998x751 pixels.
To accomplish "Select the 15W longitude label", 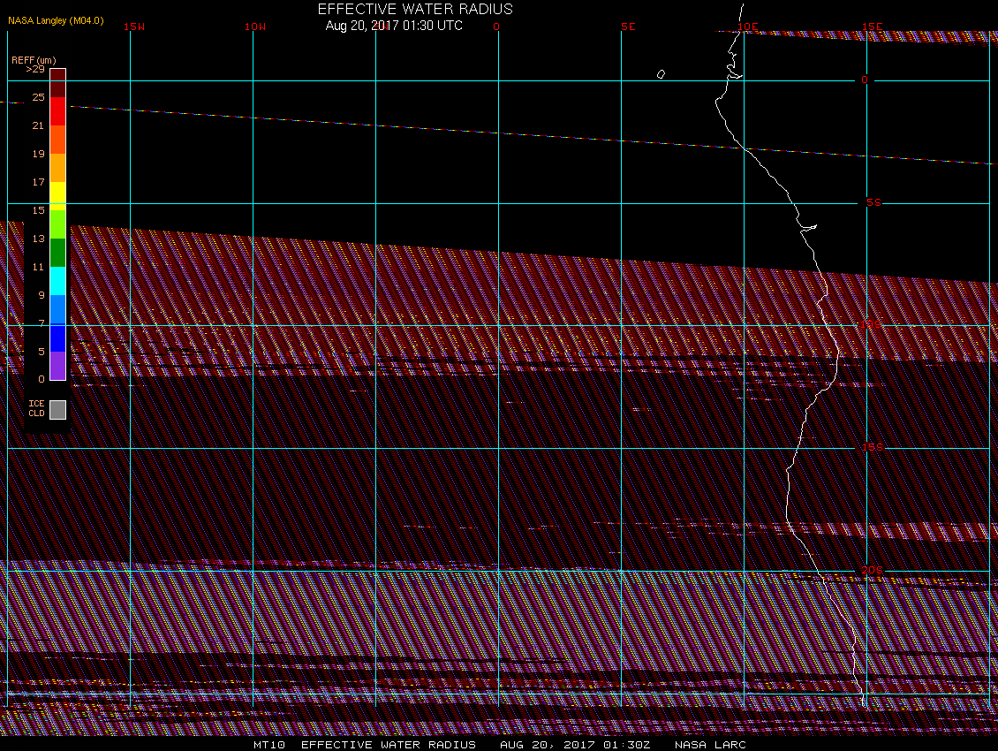I will 134,27.
